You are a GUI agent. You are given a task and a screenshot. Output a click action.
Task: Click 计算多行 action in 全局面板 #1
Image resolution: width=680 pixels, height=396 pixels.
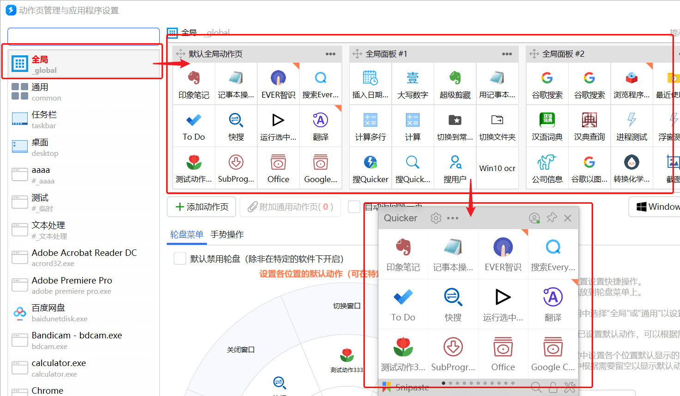click(370, 126)
